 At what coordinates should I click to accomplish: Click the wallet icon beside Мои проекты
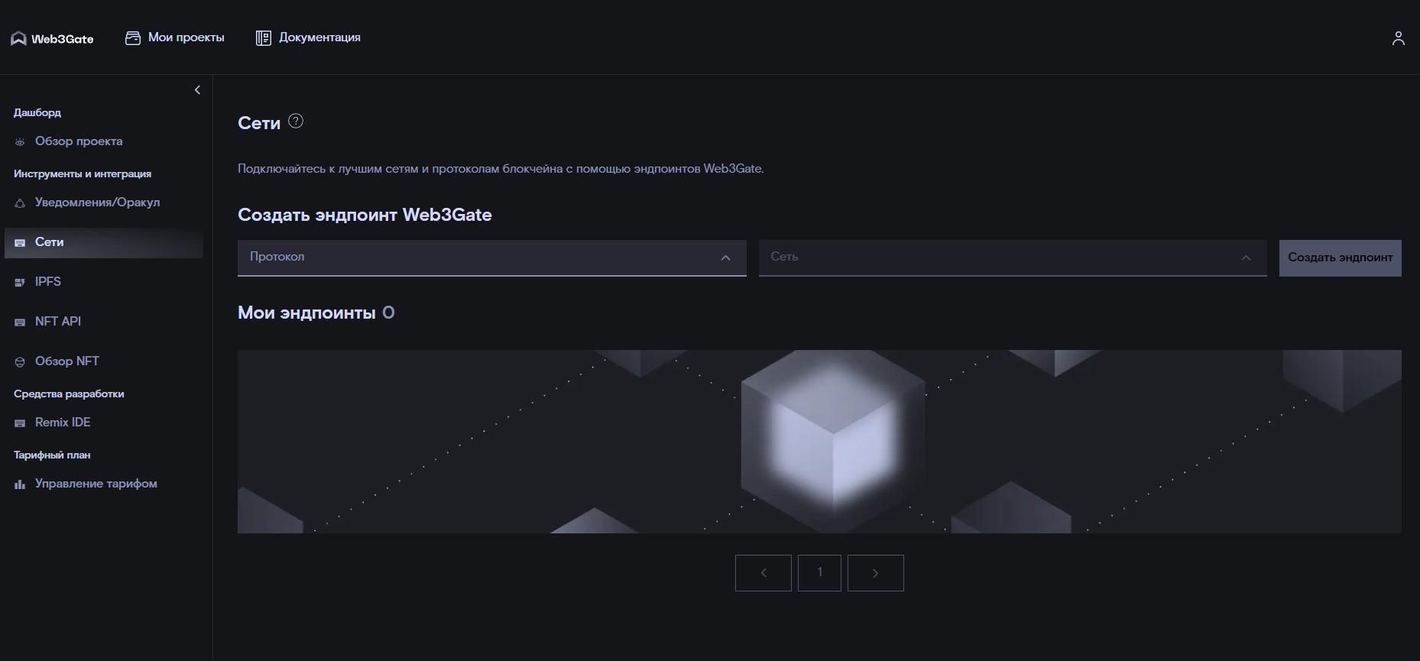133,37
